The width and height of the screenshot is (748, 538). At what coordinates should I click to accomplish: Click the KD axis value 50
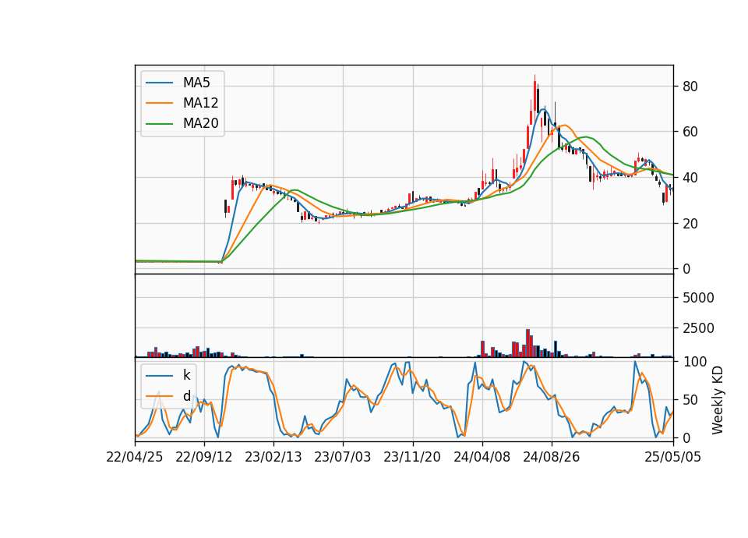coord(690,399)
